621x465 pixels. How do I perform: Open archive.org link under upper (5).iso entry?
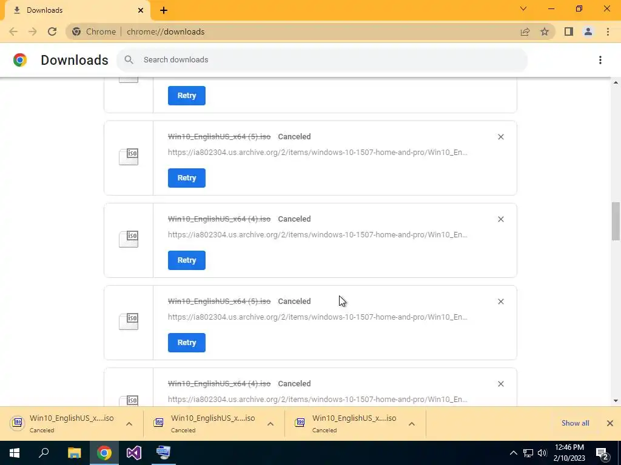point(318,152)
